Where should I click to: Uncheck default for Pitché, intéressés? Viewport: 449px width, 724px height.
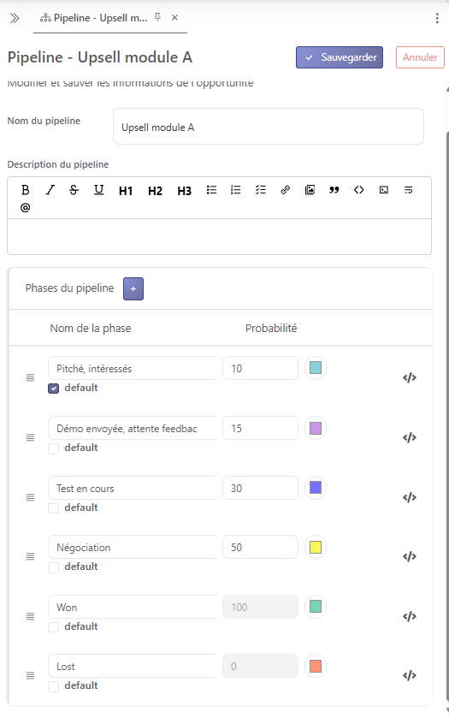coord(54,389)
